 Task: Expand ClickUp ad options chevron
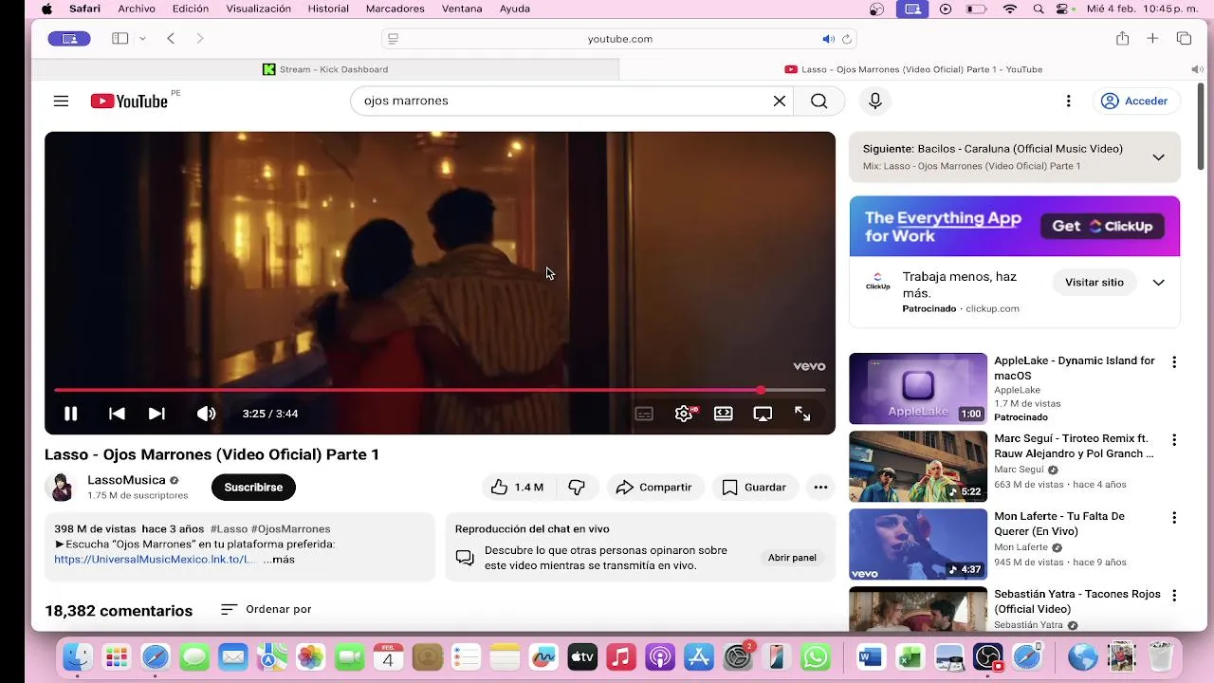[1158, 283]
